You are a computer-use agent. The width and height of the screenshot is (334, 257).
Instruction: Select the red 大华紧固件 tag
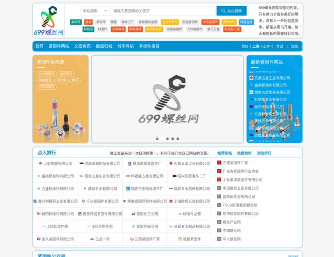(x=210, y=22)
